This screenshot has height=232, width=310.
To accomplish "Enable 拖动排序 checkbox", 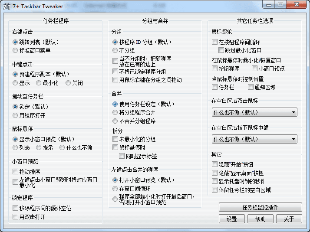I will click(15, 172).
